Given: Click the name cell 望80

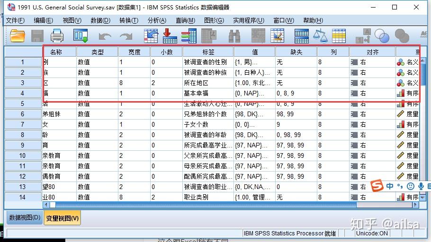Looking at the screenshot, I should (59, 187).
